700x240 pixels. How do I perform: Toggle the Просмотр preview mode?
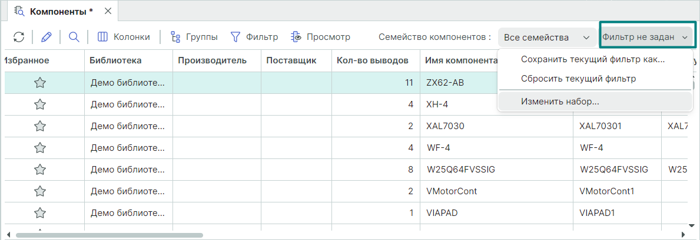(x=320, y=37)
